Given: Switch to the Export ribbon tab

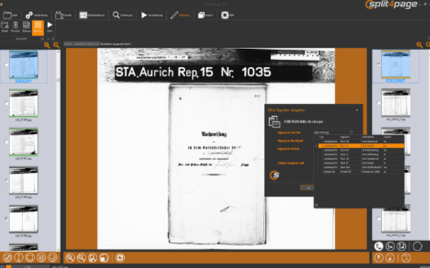Looking at the screenshot, I should click(x=205, y=15).
